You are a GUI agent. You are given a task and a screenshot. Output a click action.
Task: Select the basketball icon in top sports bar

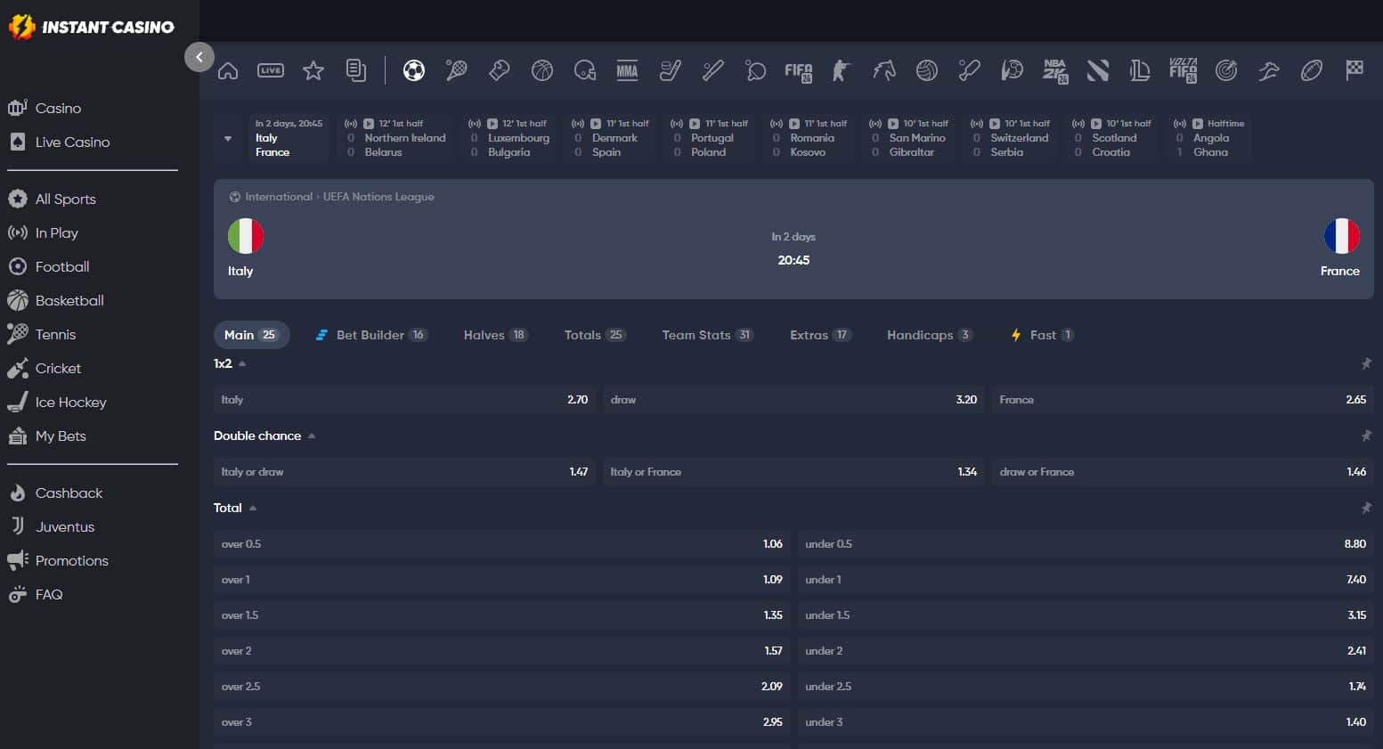point(542,70)
